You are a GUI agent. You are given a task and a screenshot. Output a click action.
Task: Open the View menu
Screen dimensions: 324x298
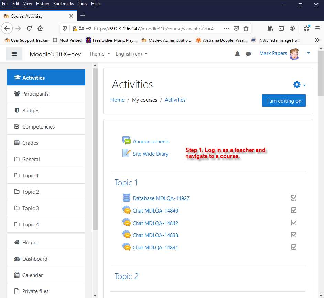coord(28,4)
